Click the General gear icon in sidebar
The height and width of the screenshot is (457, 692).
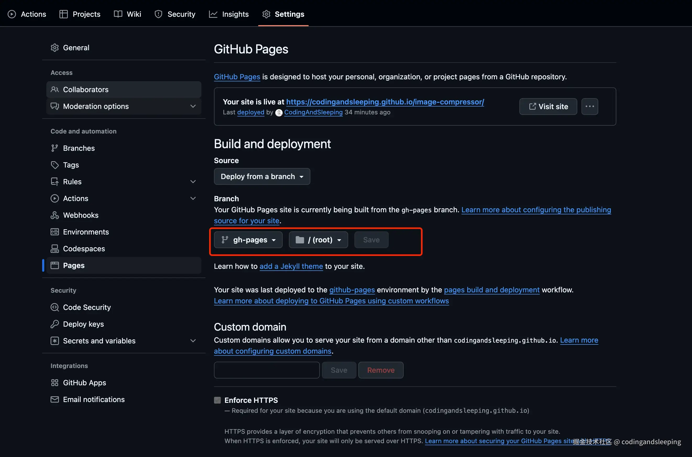pyautogui.click(x=54, y=48)
